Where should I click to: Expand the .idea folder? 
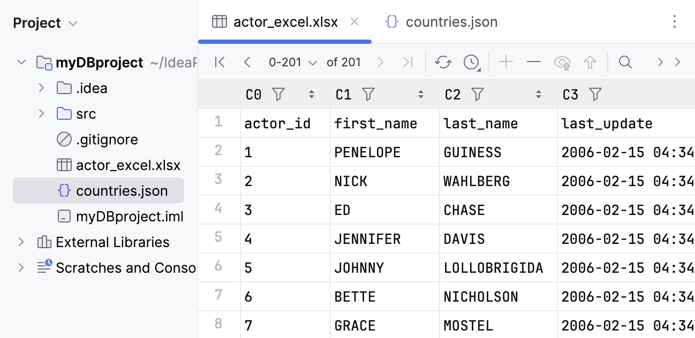pos(42,88)
